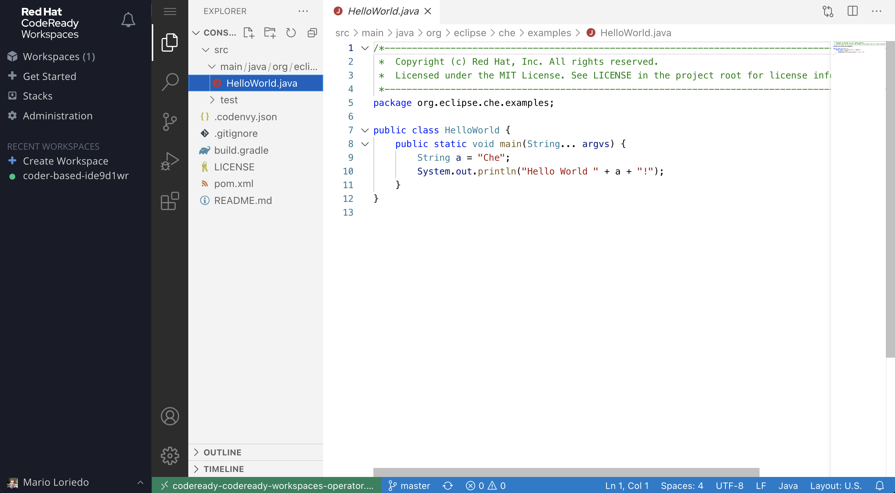The image size is (895, 493).
Task: Open status bar notifications bell
Action: point(879,485)
